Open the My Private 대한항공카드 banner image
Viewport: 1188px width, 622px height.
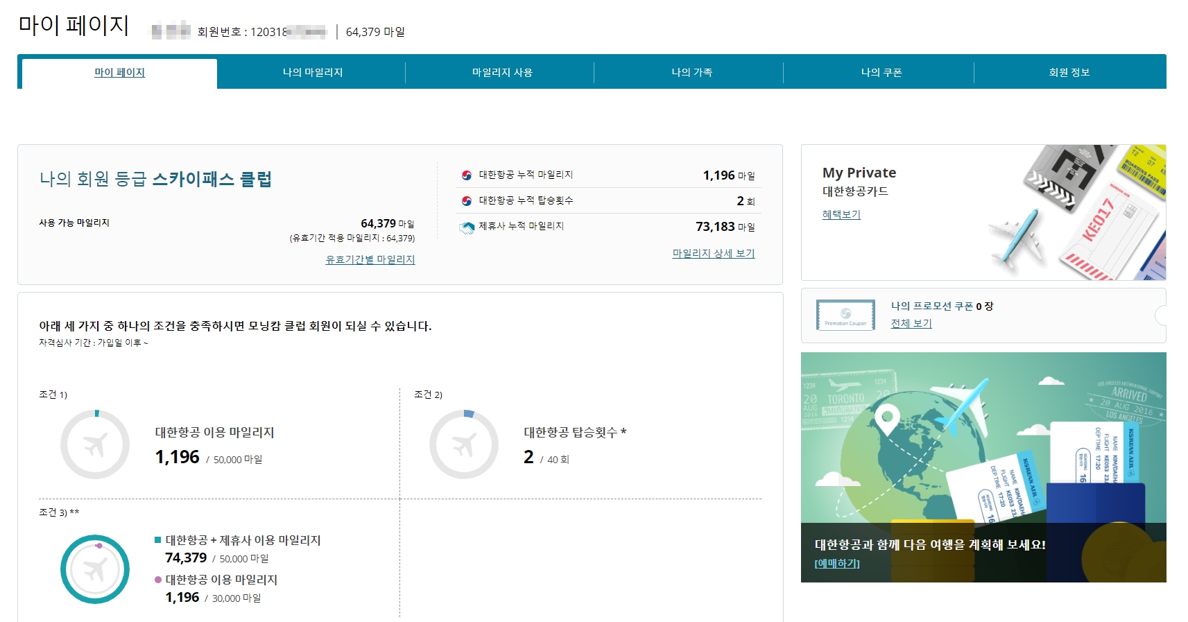click(x=983, y=212)
